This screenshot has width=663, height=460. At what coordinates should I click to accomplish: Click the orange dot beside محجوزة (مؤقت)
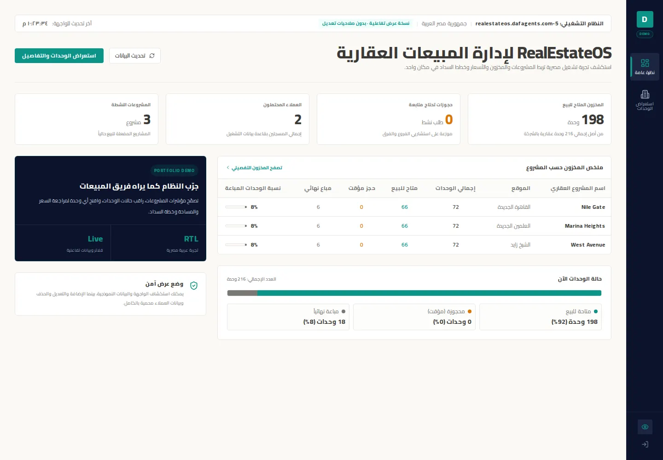(470, 311)
